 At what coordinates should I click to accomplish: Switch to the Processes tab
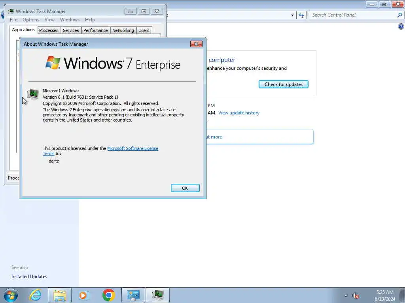pyautogui.click(x=49, y=30)
